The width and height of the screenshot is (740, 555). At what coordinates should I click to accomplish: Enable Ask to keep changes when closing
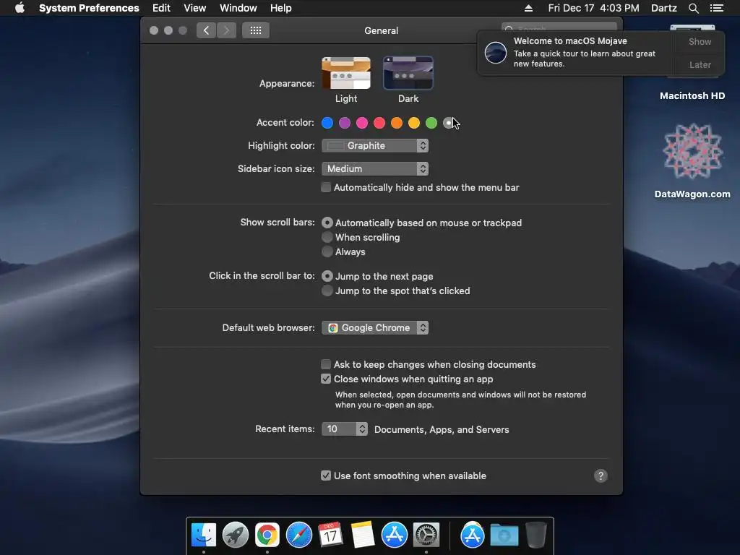point(326,364)
